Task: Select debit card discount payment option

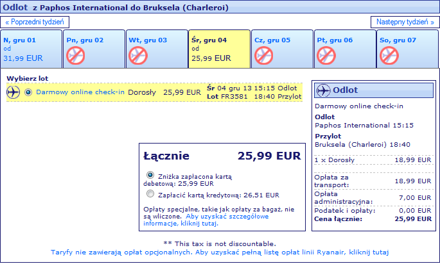Action: (150, 176)
